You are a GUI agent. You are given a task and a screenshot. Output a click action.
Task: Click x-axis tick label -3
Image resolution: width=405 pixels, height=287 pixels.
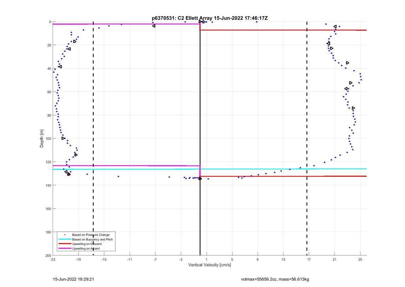pyautogui.click(x=181, y=259)
